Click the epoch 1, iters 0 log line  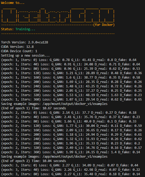pos(69,60)
